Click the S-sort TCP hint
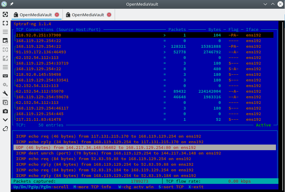Image resolution: width=285 pixels, height=192 pixels. pos(171,187)
